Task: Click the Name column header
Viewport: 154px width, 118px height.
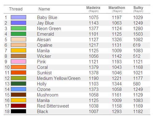Action: [x=44, y=9]
